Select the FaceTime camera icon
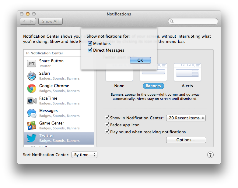Image resolution: width=238 pixels, height=188 pixels. [x=32, y=101]
